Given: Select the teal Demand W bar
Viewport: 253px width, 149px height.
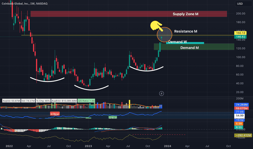Looking at the screenshot, I should click(x=185, y=43).
